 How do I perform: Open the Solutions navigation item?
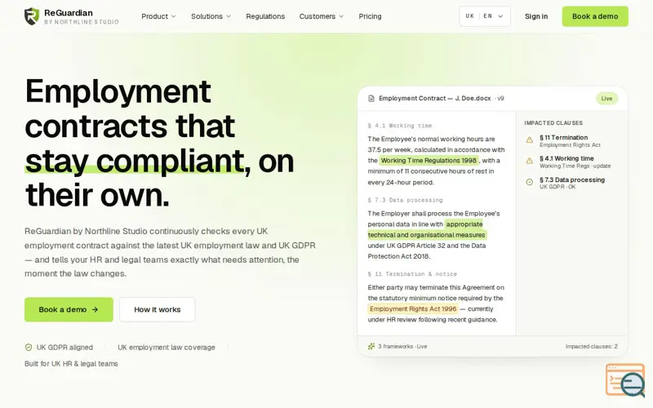(x=211, y=16)
